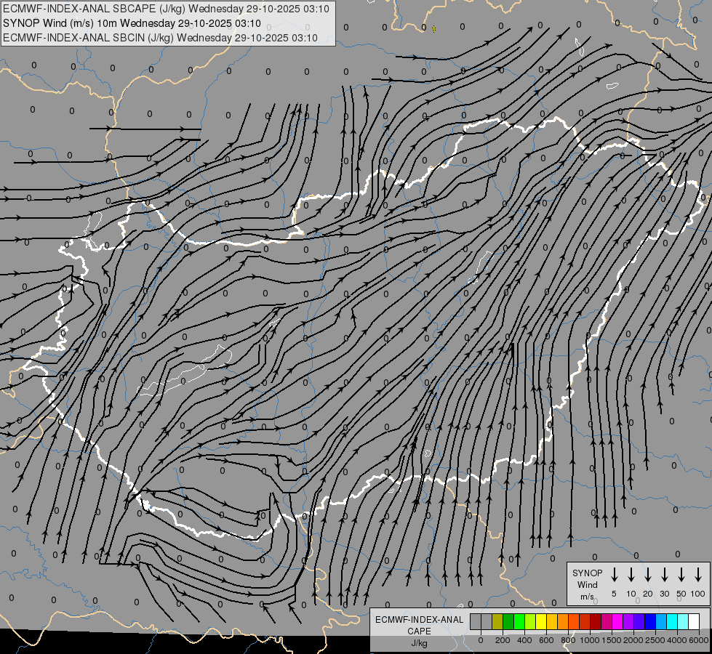Click the '100' speed label in wind legend

[x=698, y=594]
